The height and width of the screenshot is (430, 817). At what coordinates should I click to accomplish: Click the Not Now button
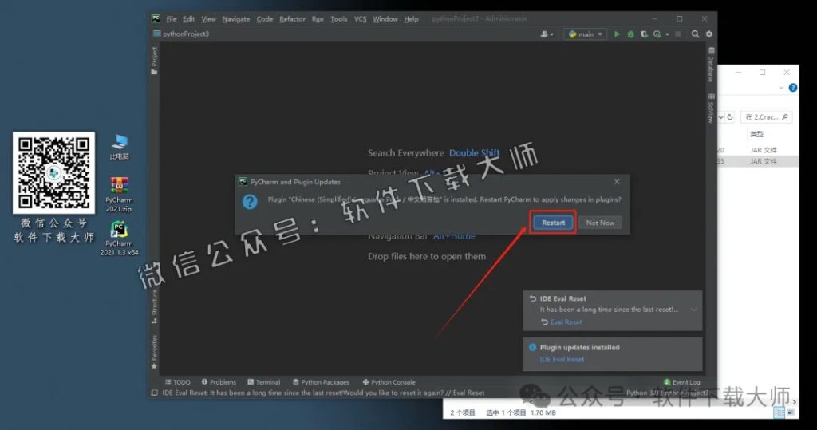click(x=600, y=223)
